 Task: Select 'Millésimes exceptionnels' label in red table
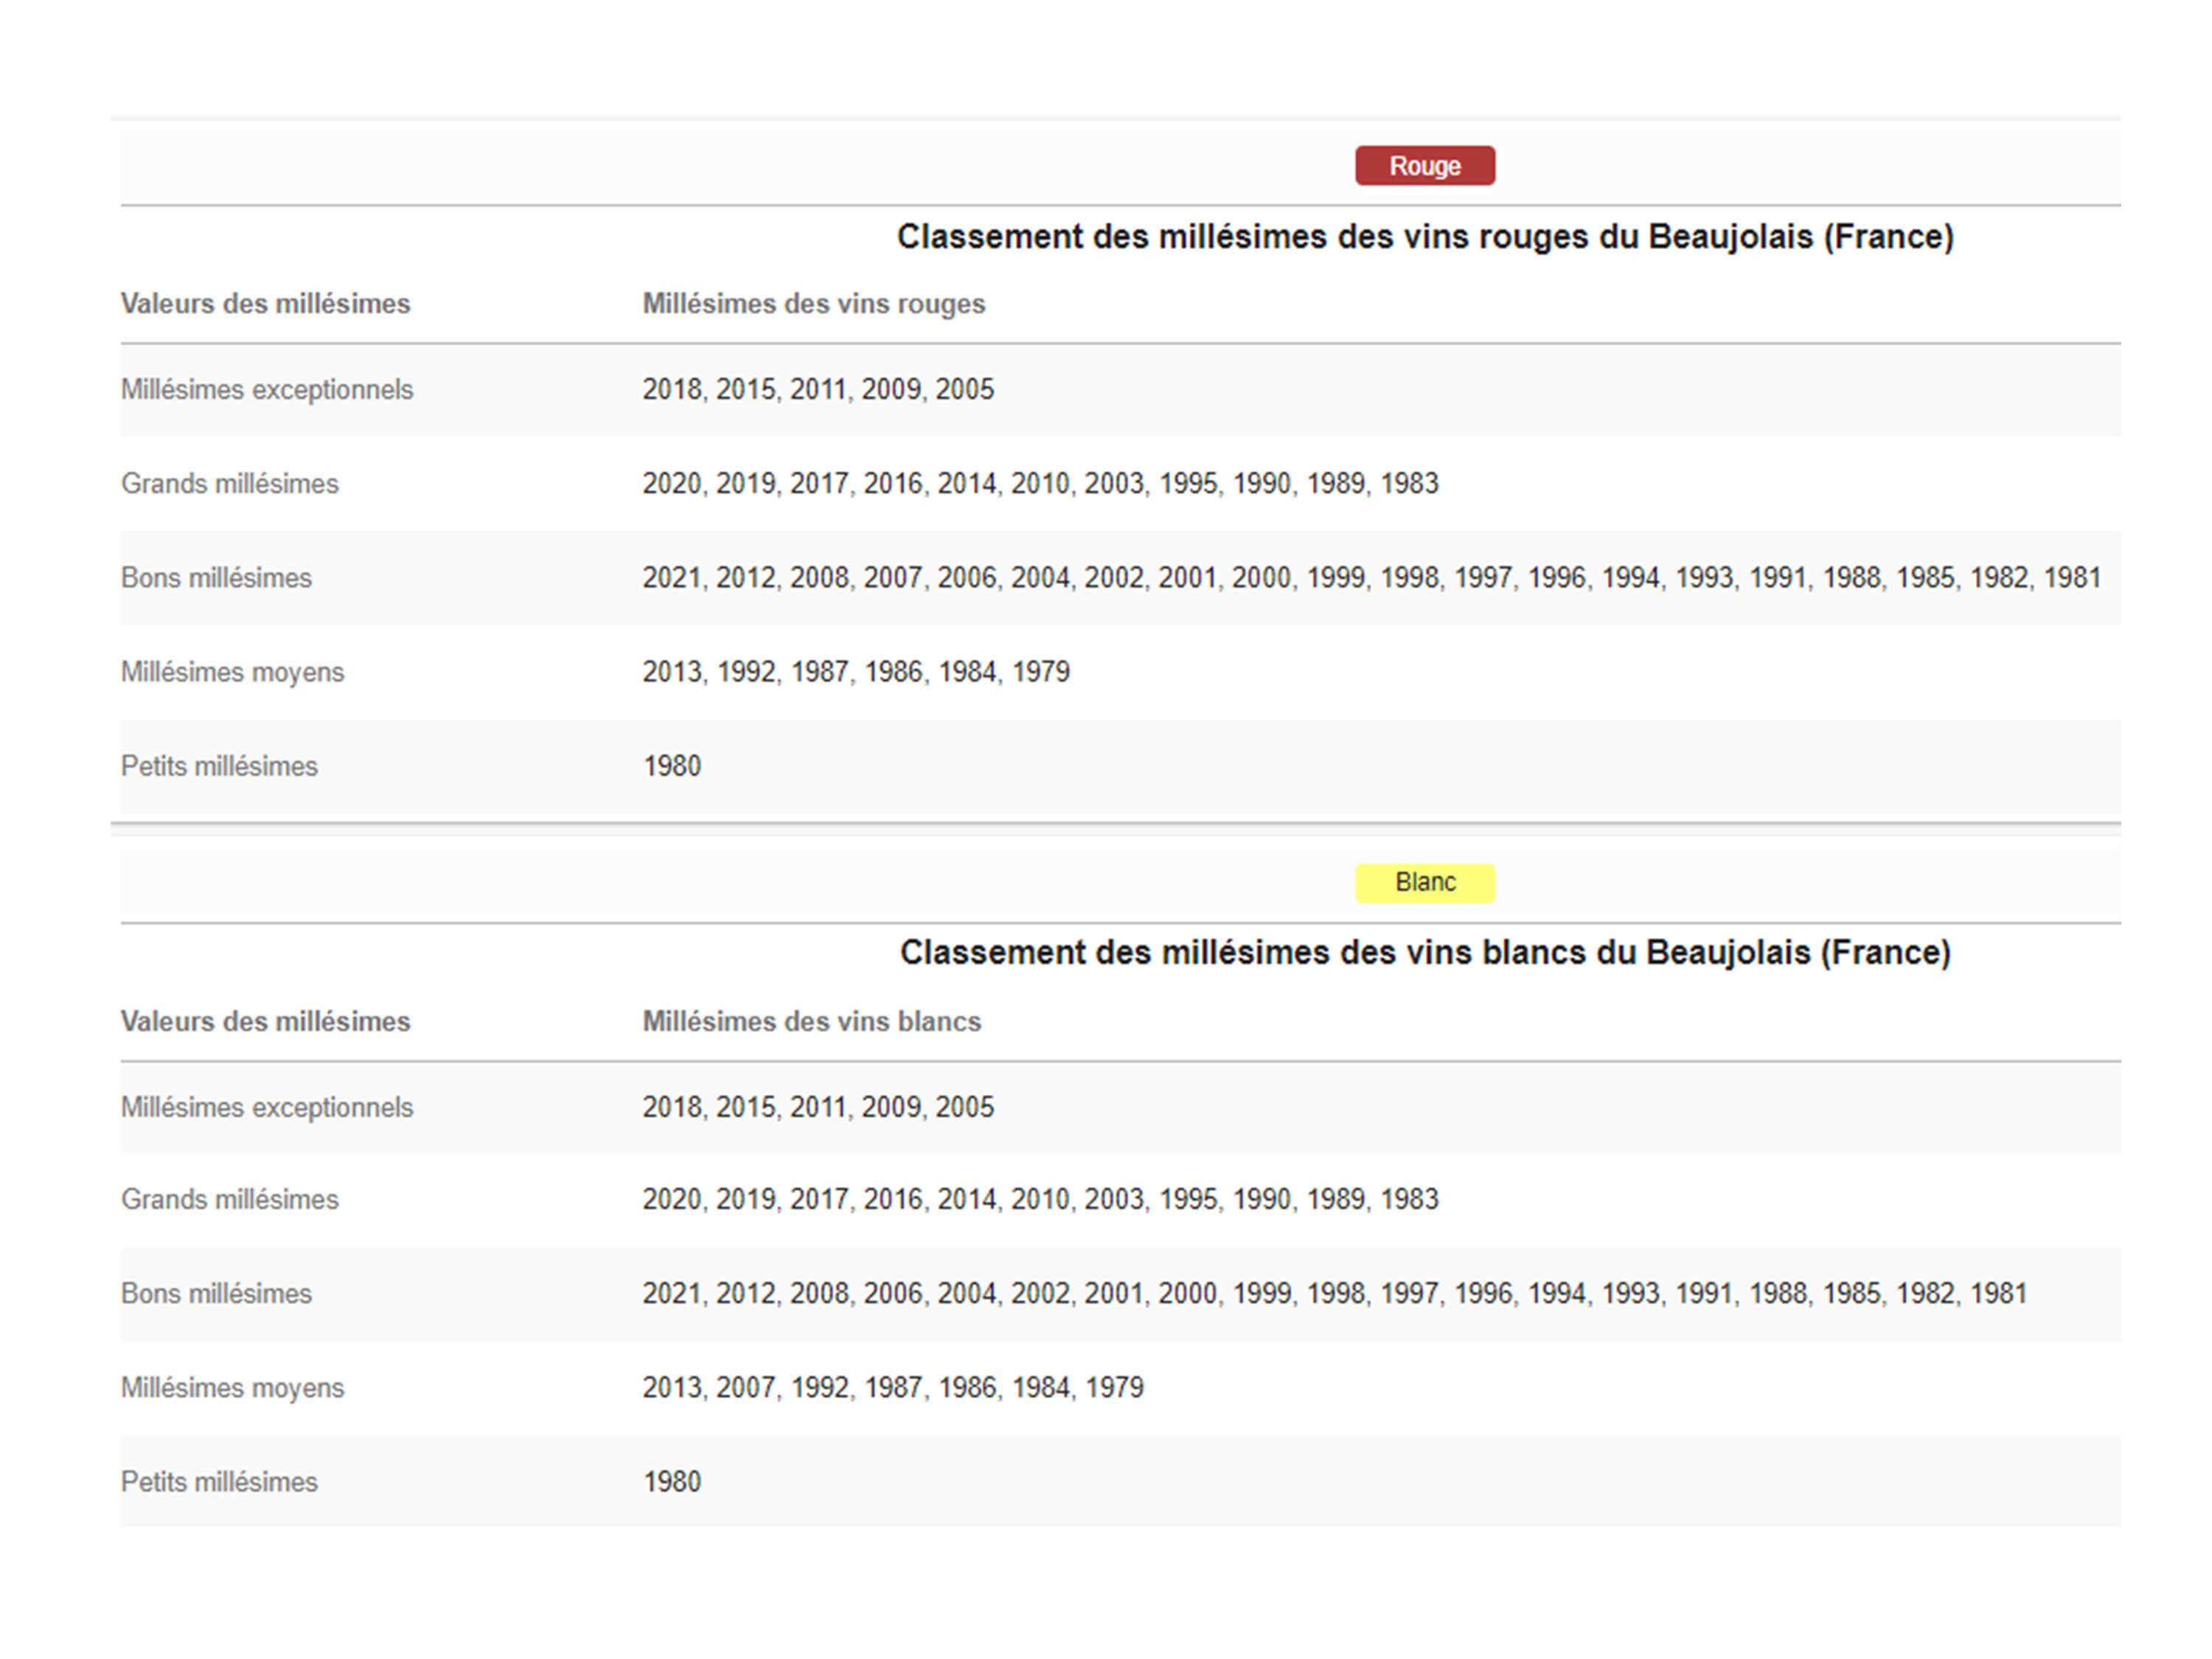pyautogui.click(x=267, y=390)
